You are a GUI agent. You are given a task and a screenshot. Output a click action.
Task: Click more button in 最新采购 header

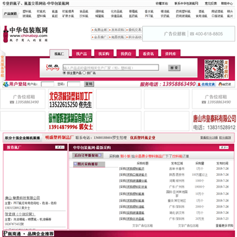click(x=224, y=147)
